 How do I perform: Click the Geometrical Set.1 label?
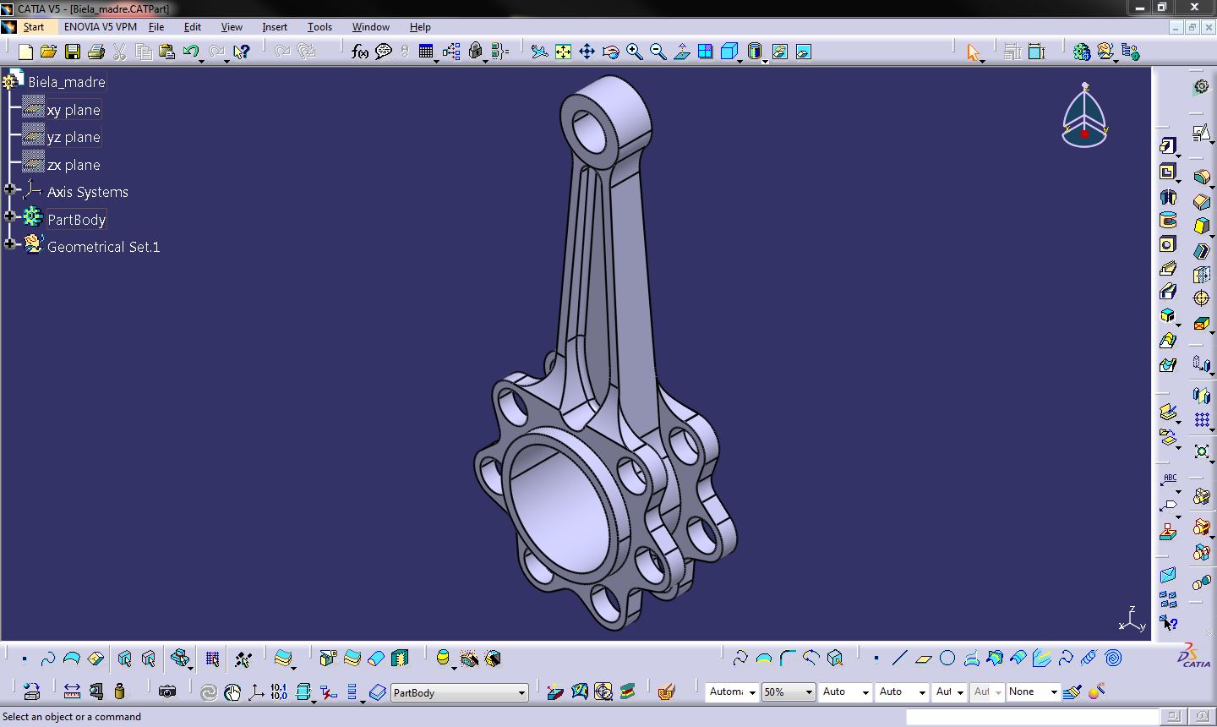(x=103, y=247)
